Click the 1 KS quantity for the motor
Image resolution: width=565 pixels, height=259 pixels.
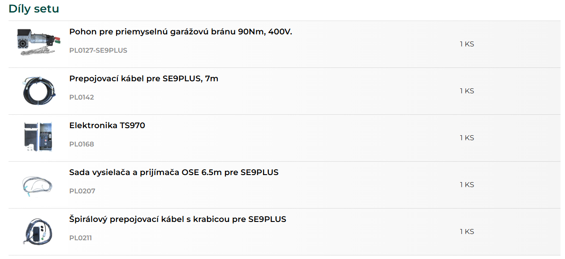coord(467,44)
